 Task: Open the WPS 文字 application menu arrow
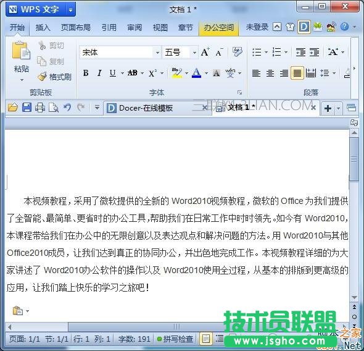point(70,10)
